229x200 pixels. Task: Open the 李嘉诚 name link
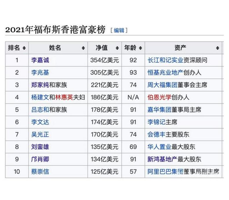click(40, 60)
